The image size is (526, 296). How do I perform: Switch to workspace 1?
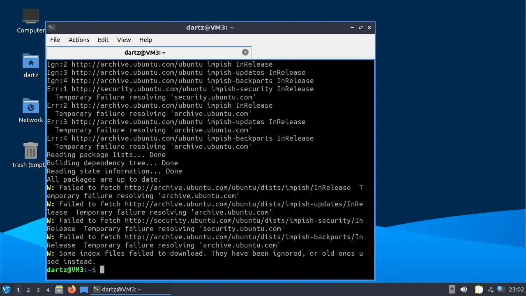(x=18, y=290)
